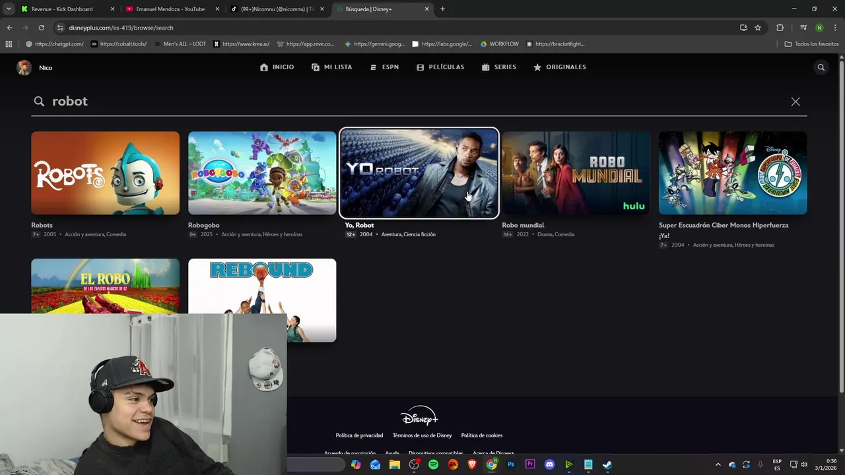The height and width of the screenshot is (475, 845).
Task: Open Photoshop from the taskbar
Action: pos(510,464)
